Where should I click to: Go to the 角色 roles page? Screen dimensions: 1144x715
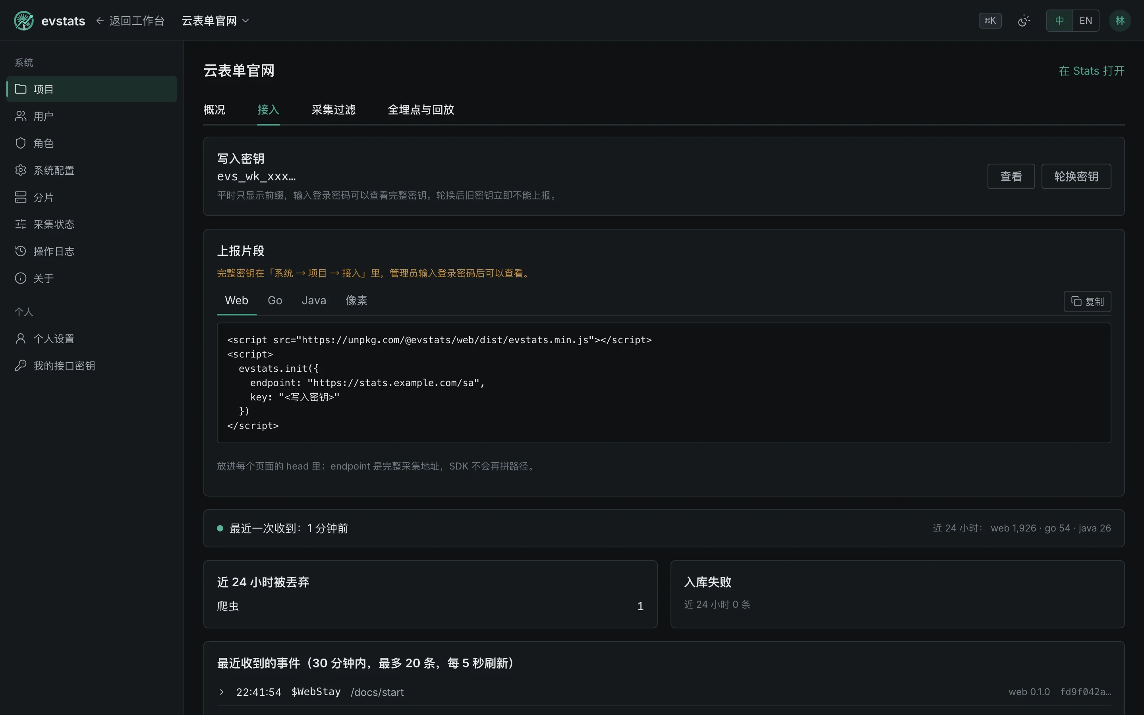pyautogui.click(x=92, y=143)
